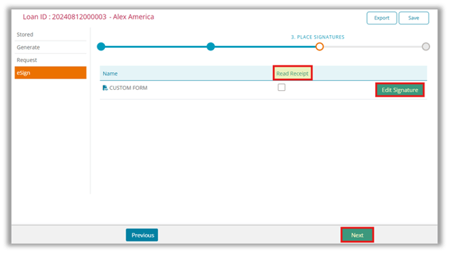Go to the Request section
The width and height of the screenshot is (449, 253).
pos(50,60)
